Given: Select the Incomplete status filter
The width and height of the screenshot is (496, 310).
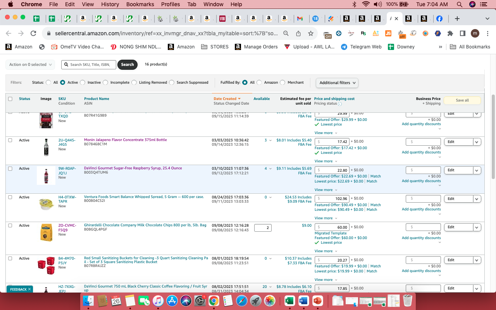Looking at the screenshot, I should [x=105, y=83].
